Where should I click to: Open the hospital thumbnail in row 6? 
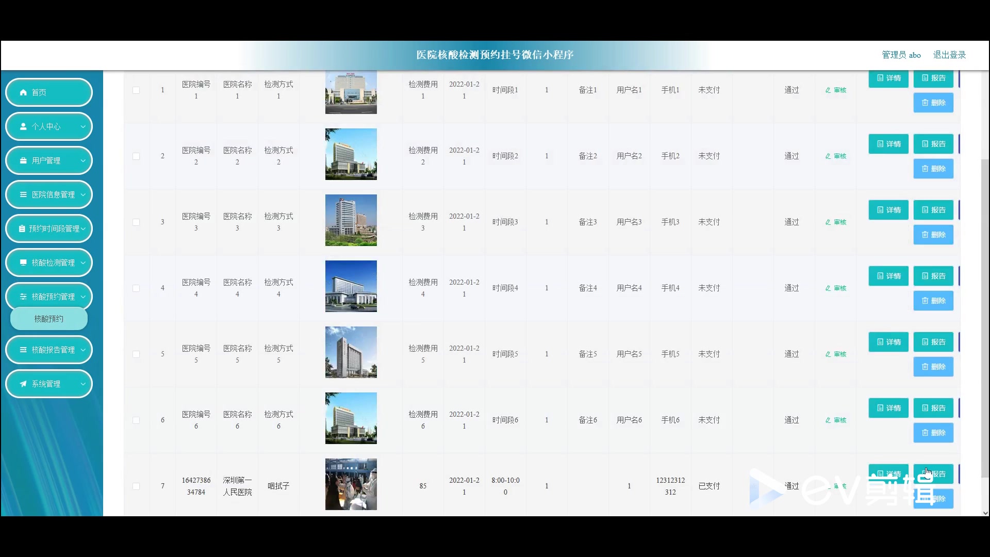pos(351,418)
